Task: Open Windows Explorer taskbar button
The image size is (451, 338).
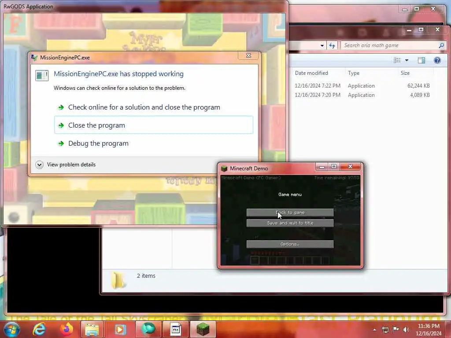Action: [x=92, y=329]
